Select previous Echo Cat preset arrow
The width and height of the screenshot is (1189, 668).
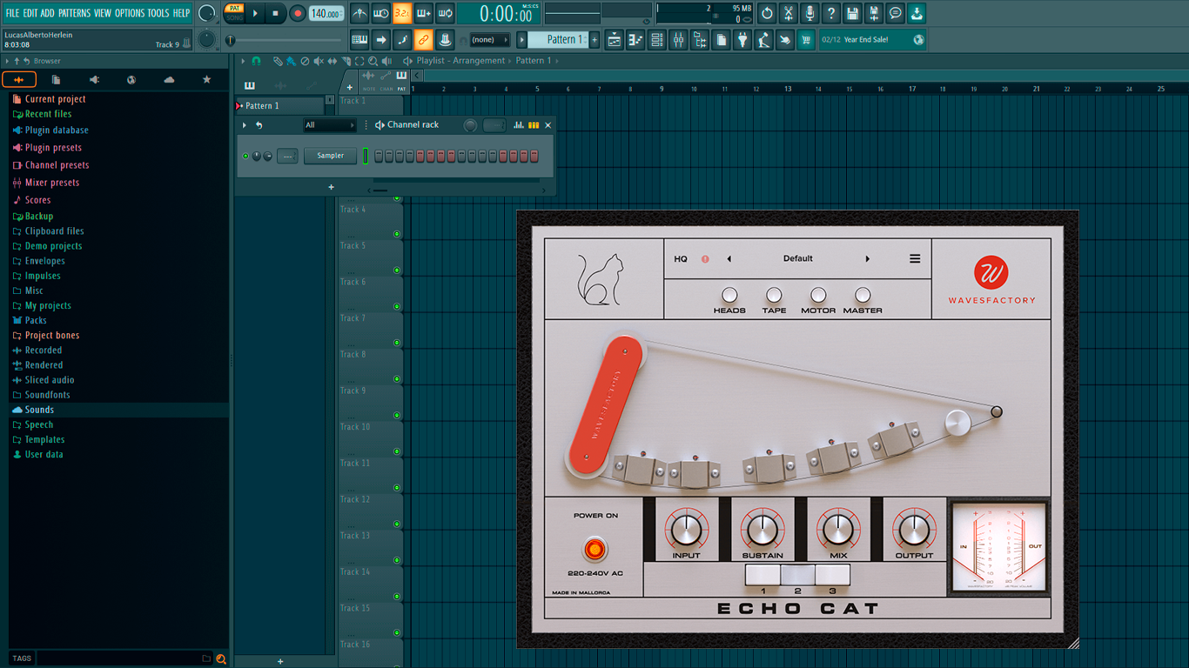coord(729,258)
